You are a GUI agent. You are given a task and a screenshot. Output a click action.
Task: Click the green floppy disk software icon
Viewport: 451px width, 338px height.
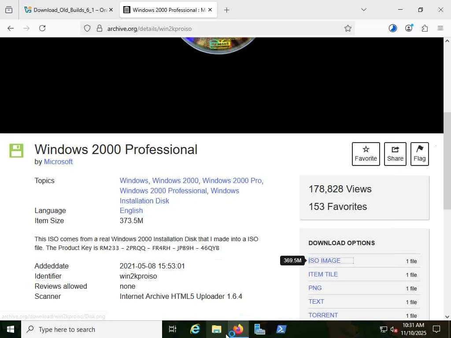(16, 151)
